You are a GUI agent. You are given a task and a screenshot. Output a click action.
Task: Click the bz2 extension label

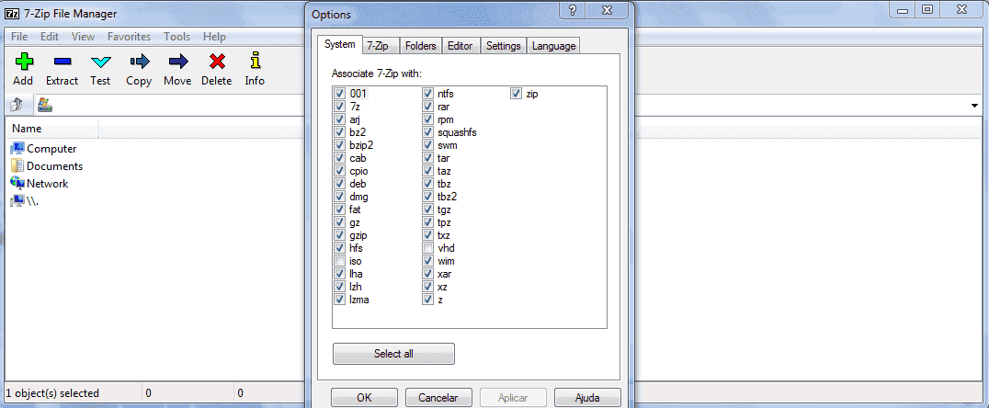(358, 132)
